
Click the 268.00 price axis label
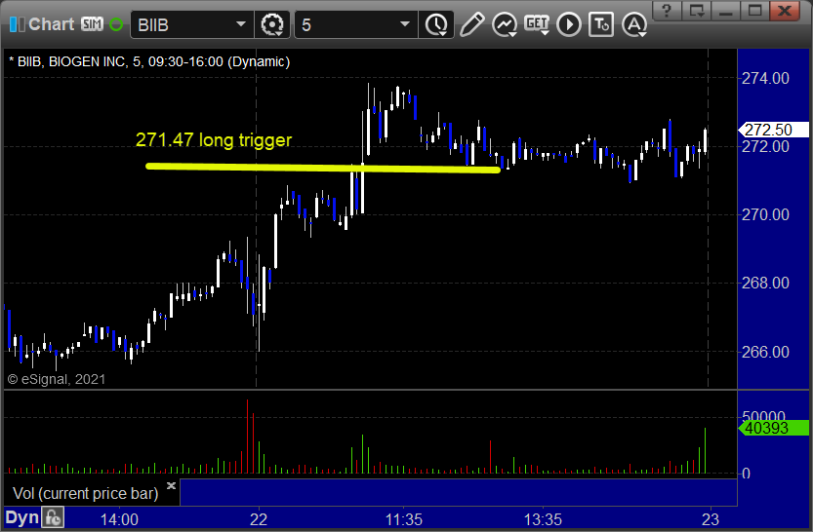[765, 283]
